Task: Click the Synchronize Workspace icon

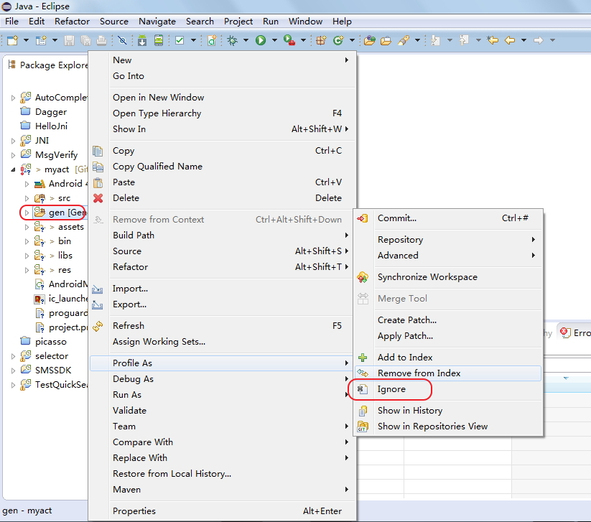Action: 363,277
